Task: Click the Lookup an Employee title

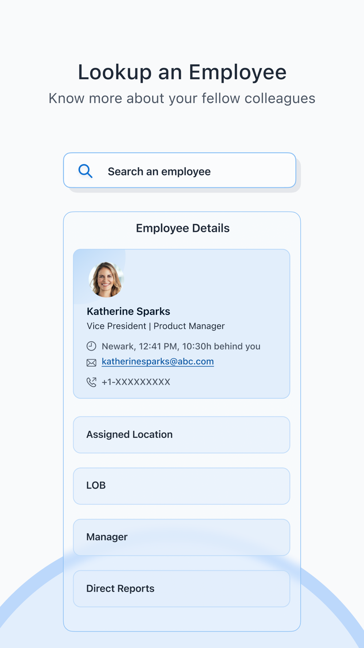Action: pos(182,72)
